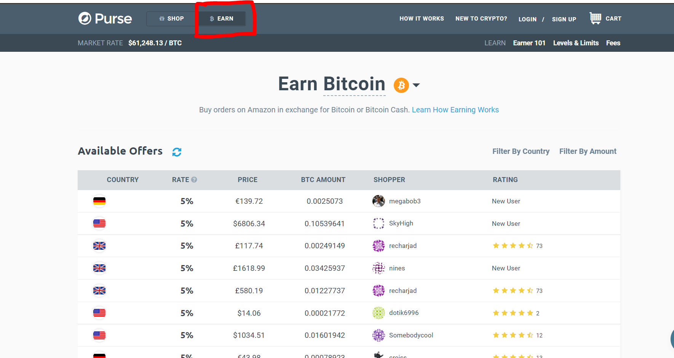Open NEW TO CRYPTO? page
Image resolution: width=674 pixels, height=358 pixels.
click(x=481, y=19)
